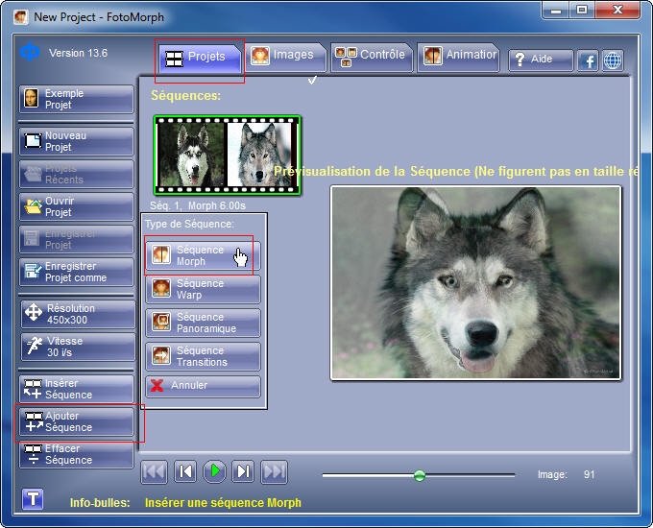653x528 pixels.
Task: Go to the Animation tab
Action: (458, 57)
